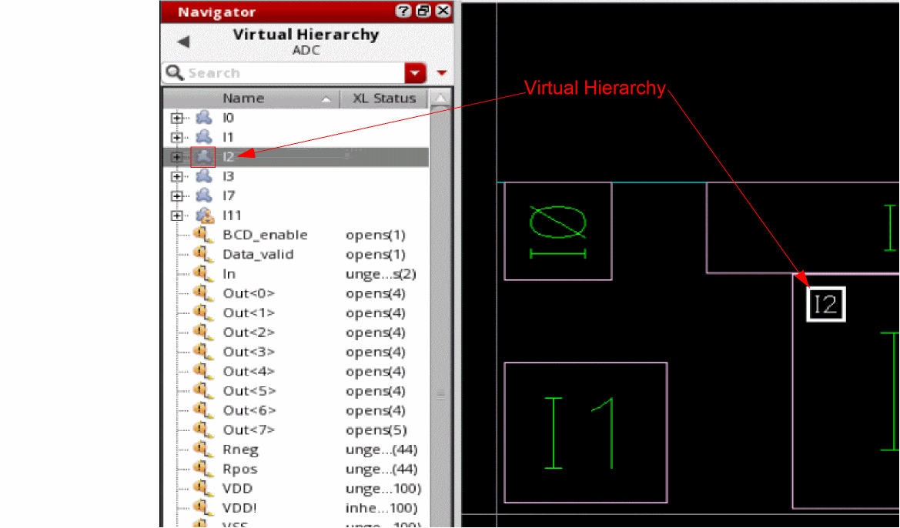Click the Out<4> net icon
This screenshot has width=900, height=528.
coord(202,371)
